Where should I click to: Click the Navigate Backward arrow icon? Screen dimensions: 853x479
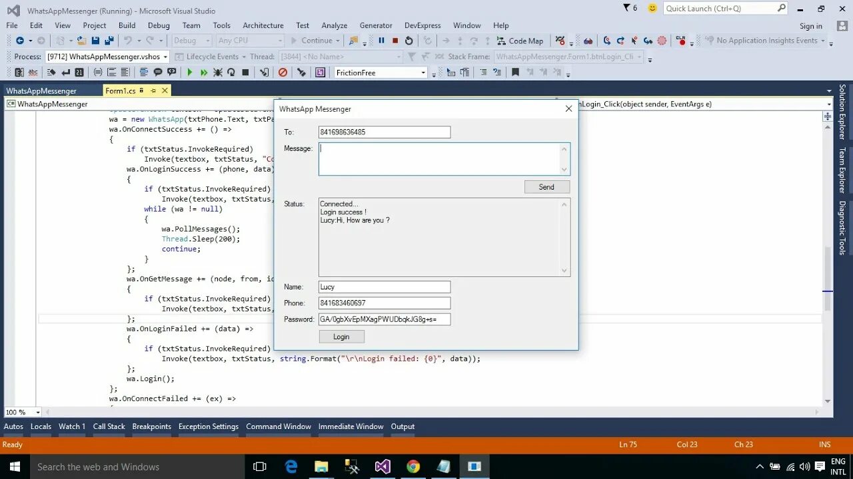pyautogui.click(x=20, y=41)
